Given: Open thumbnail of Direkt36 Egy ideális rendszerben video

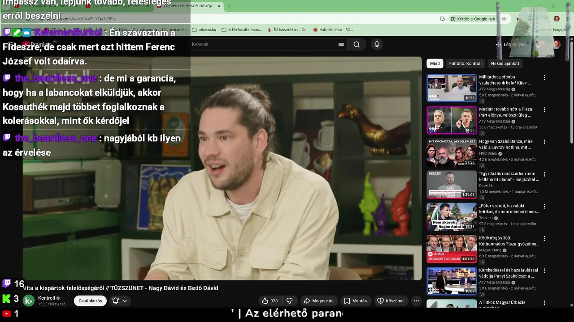Looking at the screenshot, I should (452, 185).
